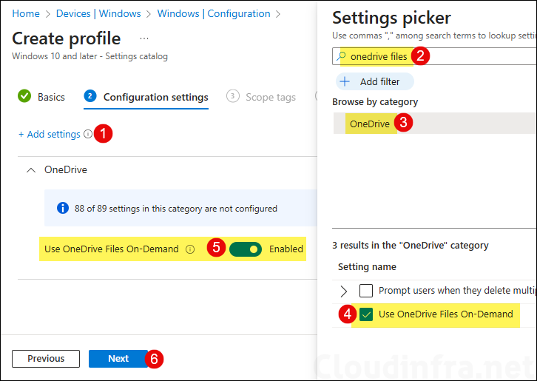Screen dimensions: 537x381
Task: Click the green Basics checkmark step icon
Action: tap(24, 96)
